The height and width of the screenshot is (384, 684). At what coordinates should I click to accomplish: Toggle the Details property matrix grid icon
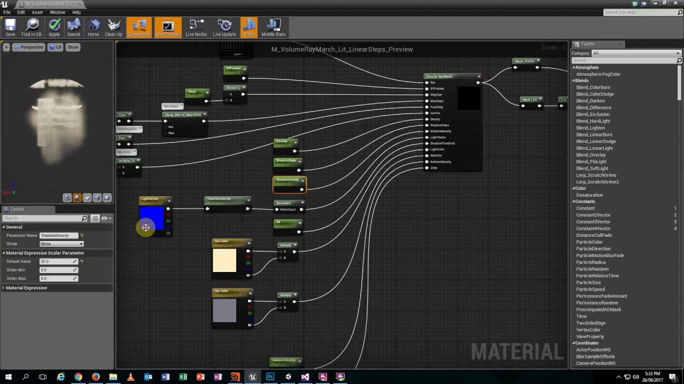95,218
